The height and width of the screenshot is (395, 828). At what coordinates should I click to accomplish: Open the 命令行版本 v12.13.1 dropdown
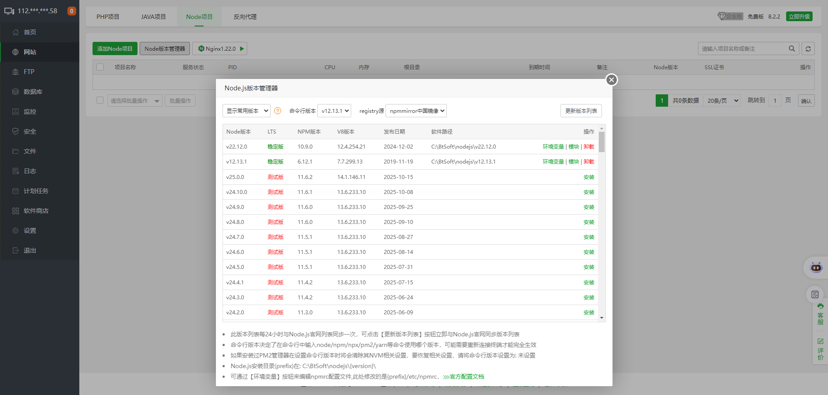(334, 111)
